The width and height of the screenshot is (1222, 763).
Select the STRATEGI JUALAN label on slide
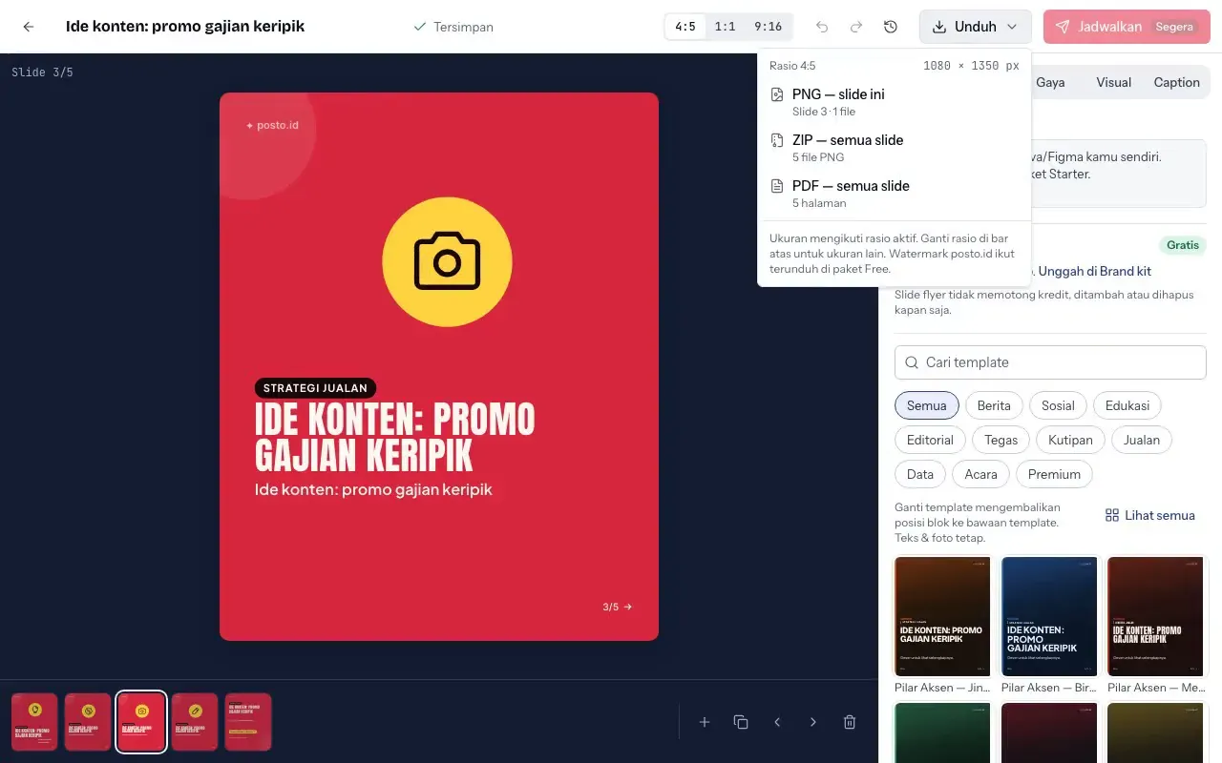[316, 388]
